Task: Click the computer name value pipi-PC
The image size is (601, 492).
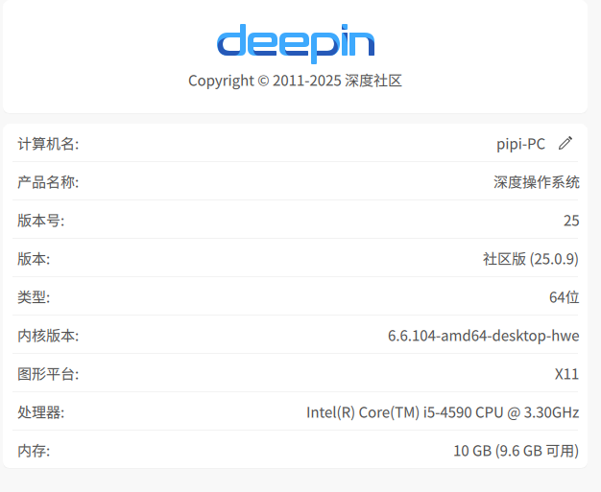Action: (x=521, y=144)
